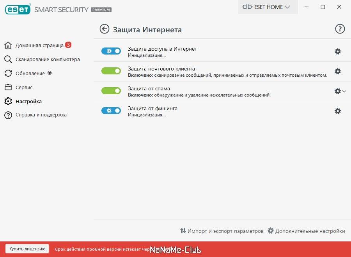The width and height of the screenshot is (351, 257).
Task: Maximize the ESET window
Action: [x=323, y=7]
